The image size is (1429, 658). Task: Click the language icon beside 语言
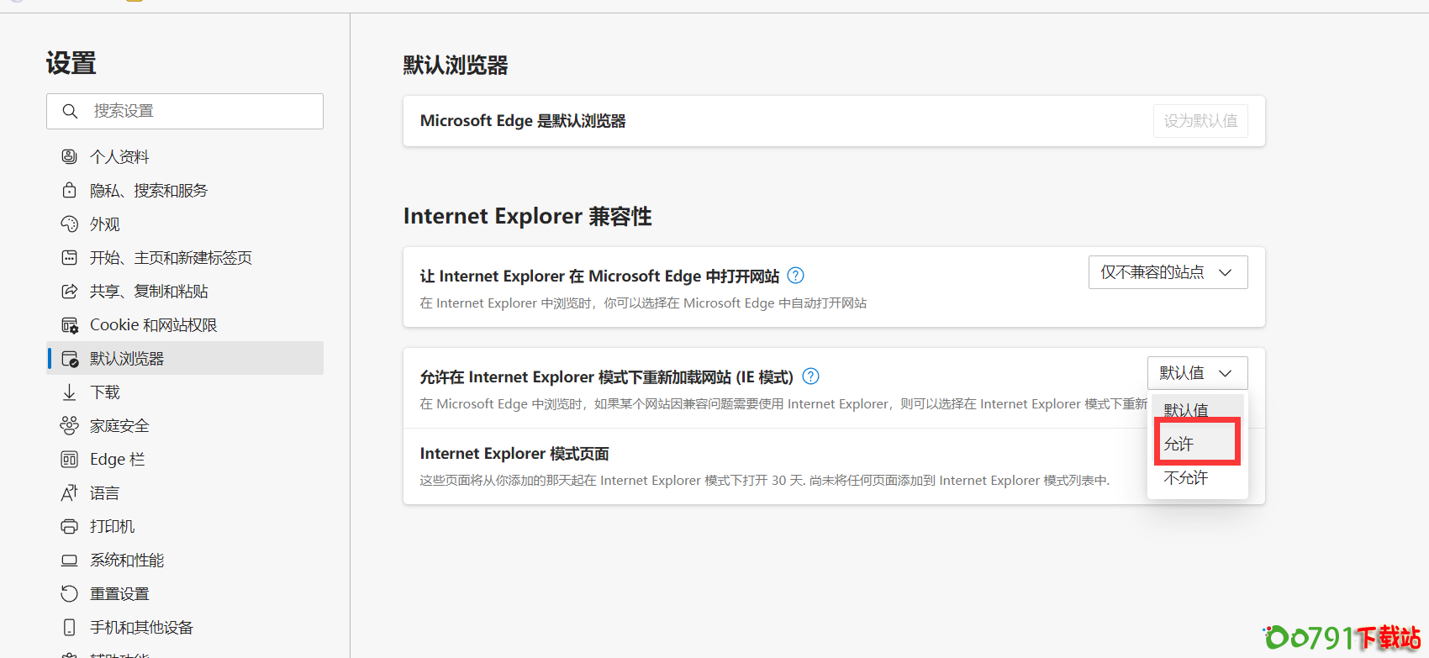click(x=70, y=493)
